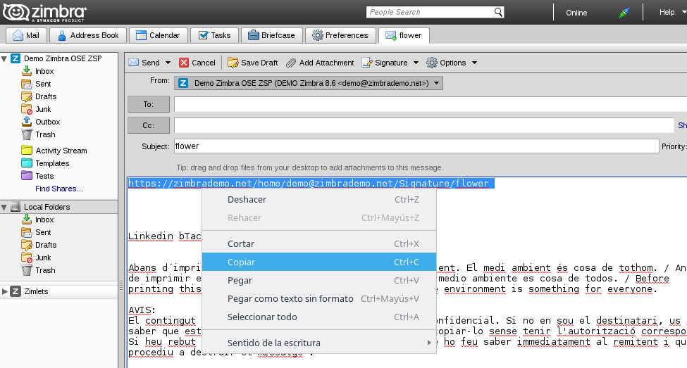
Task: Open the Outbox folder
Action: click(x=41, y=122)
